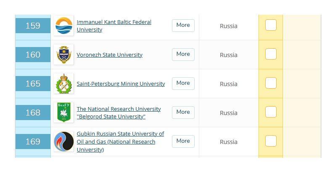Tick checkbox for Voronezh State University
This screenshot has height=173, width=322.
pyautogui.click(x=271, y=54)
